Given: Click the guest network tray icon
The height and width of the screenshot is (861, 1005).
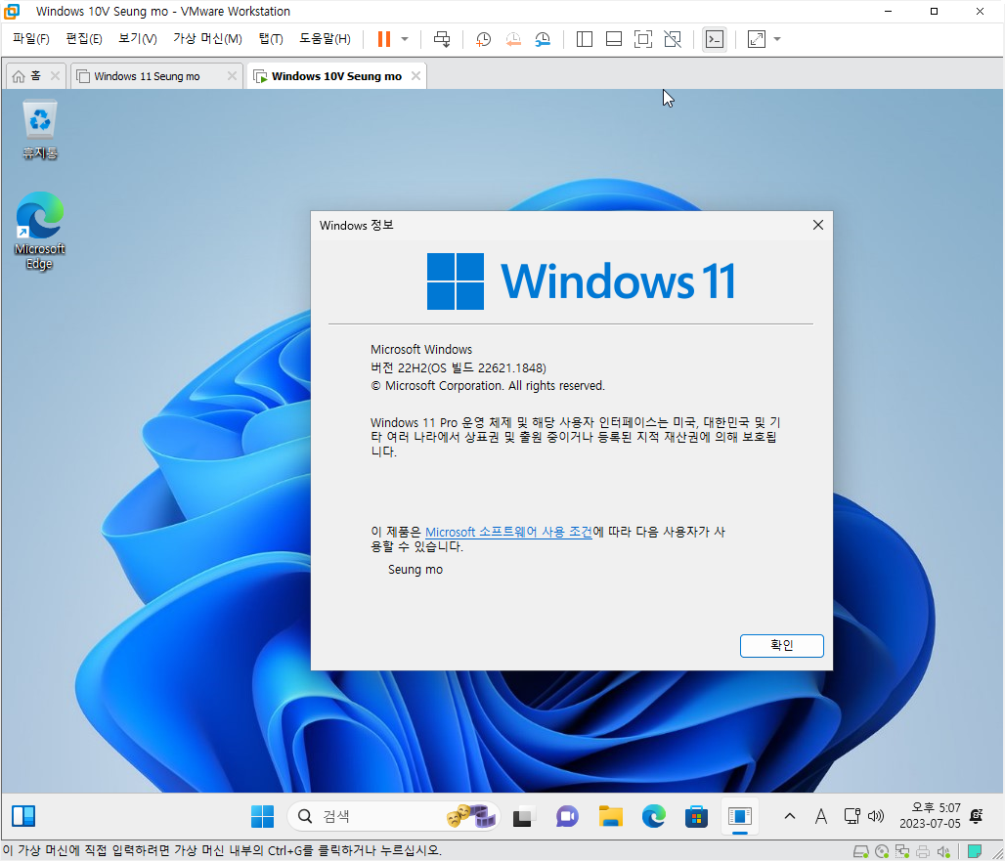Looking at the screenshot, I should (852, 815).
